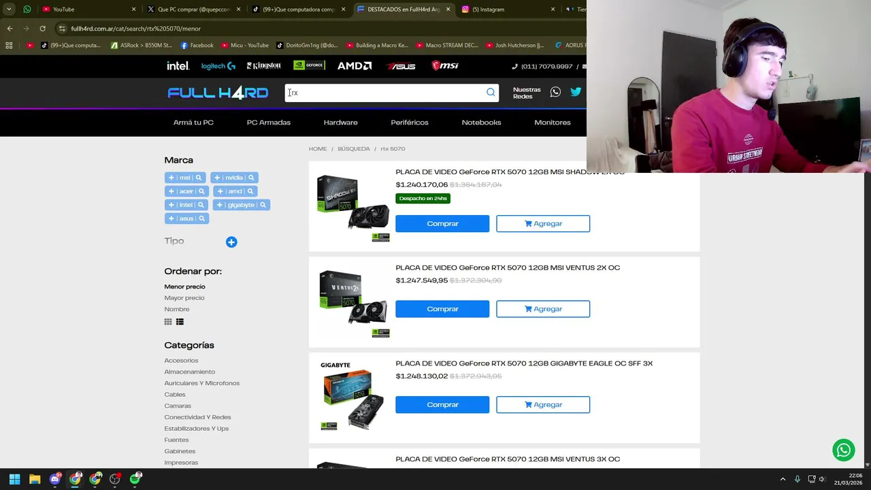Open browser apps grid in bookmarks bar
The width and height of the screenshot is (871, 490).
coord(9,46)
